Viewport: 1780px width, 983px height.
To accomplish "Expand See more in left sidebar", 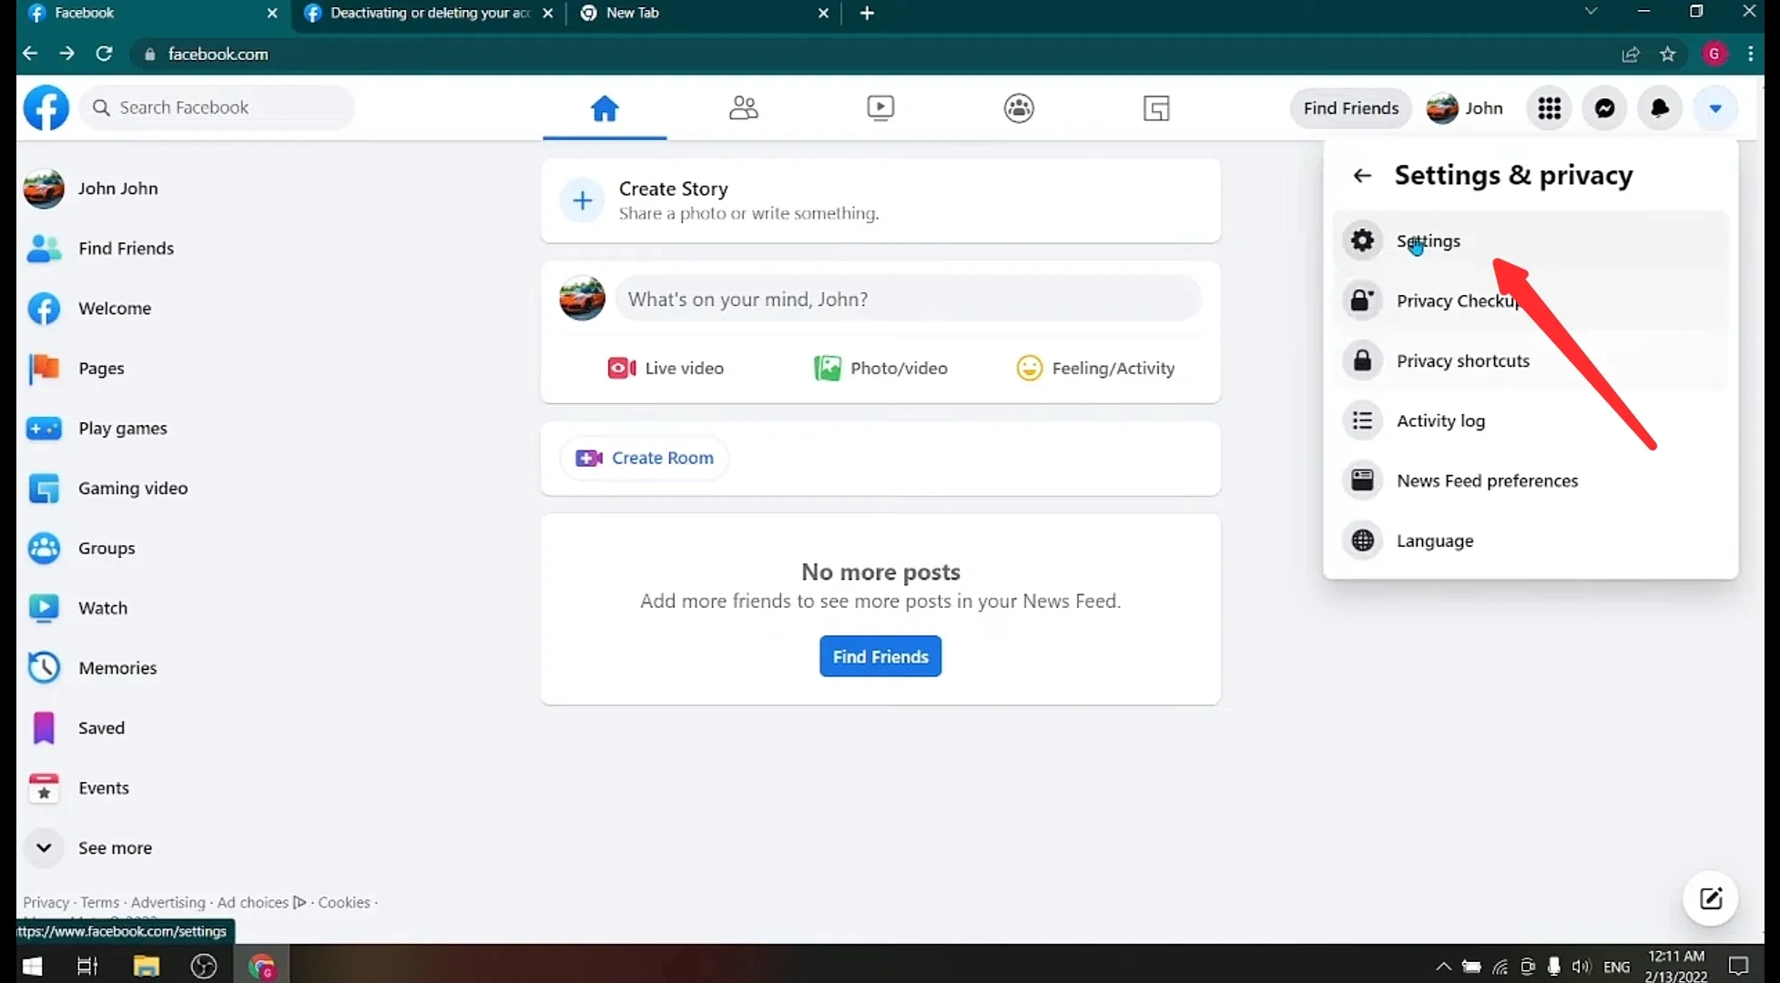I will pyautogui.click(x=89, y=848).
